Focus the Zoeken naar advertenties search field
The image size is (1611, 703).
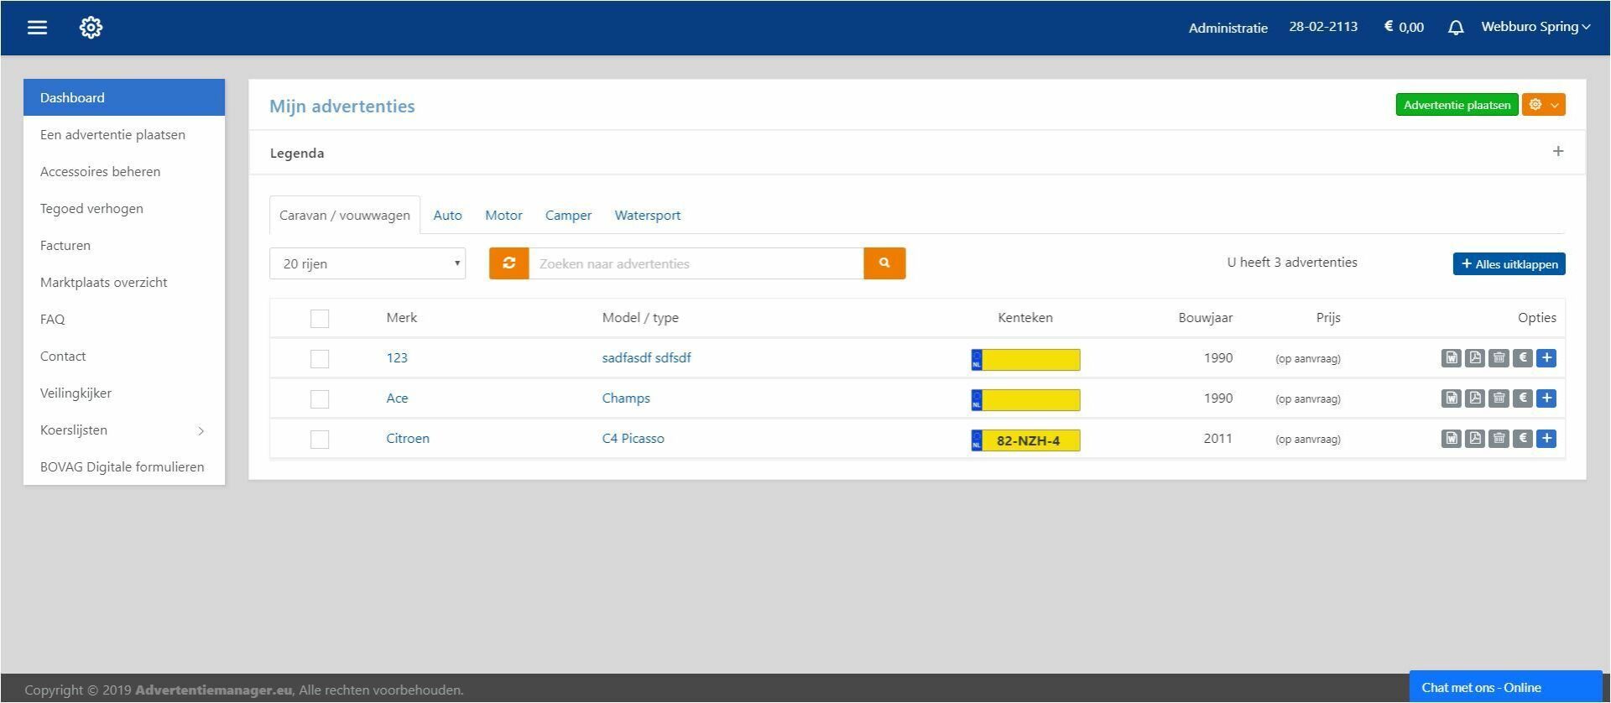(x=696, y=263)
